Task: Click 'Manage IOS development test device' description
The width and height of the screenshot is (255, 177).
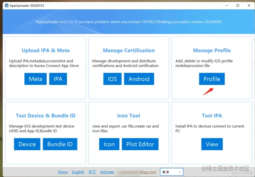Action: (42, 128)
